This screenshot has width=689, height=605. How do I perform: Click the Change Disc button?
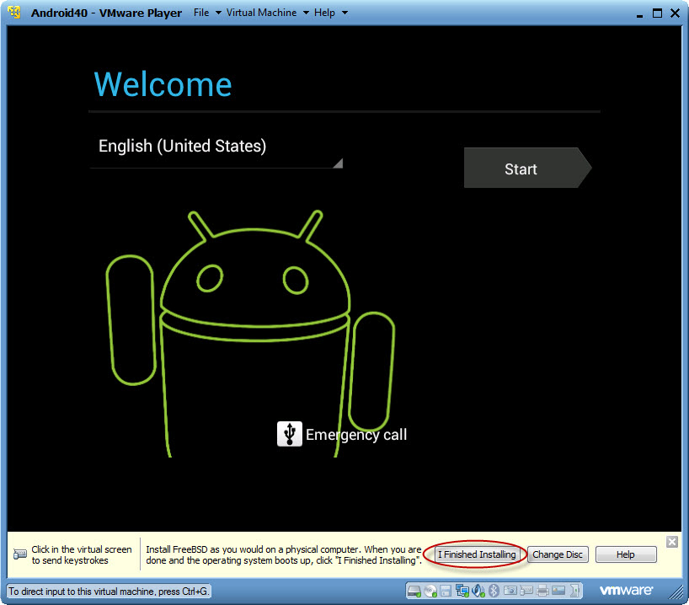pyautogui.click(x=558, y=554)
